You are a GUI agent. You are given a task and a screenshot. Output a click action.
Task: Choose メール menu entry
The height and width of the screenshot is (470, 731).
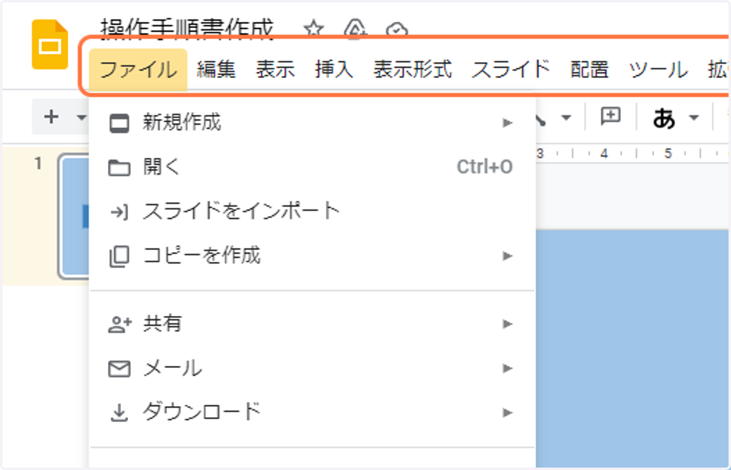(312, 368)
